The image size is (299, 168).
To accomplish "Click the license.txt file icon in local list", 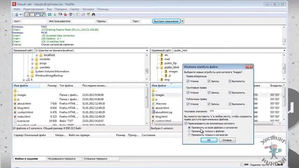I will tap(15, 121).
